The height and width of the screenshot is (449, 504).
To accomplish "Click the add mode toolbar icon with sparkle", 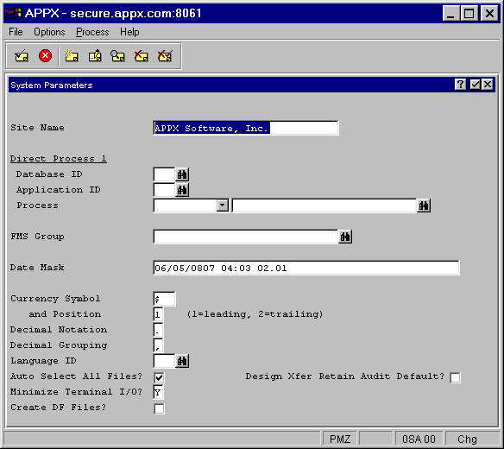I will tap(71, 56).
